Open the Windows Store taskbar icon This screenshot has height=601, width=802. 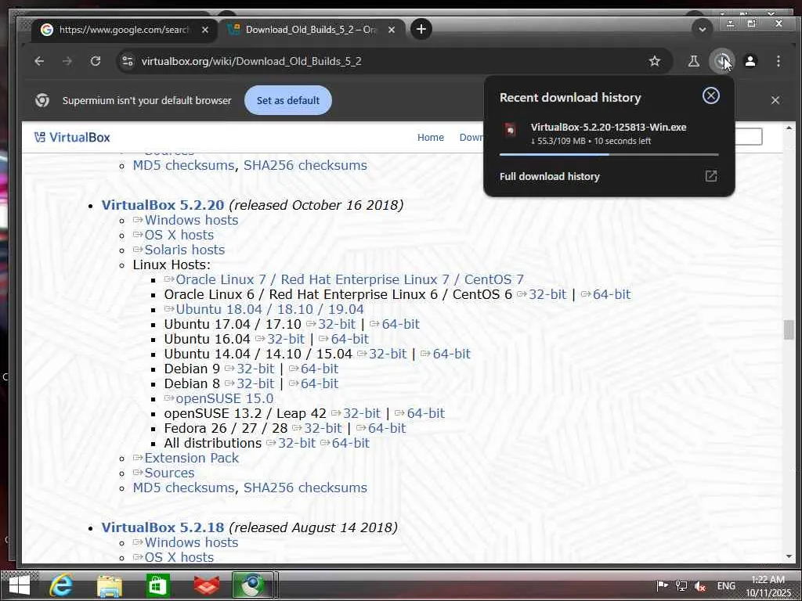(157, 585)
